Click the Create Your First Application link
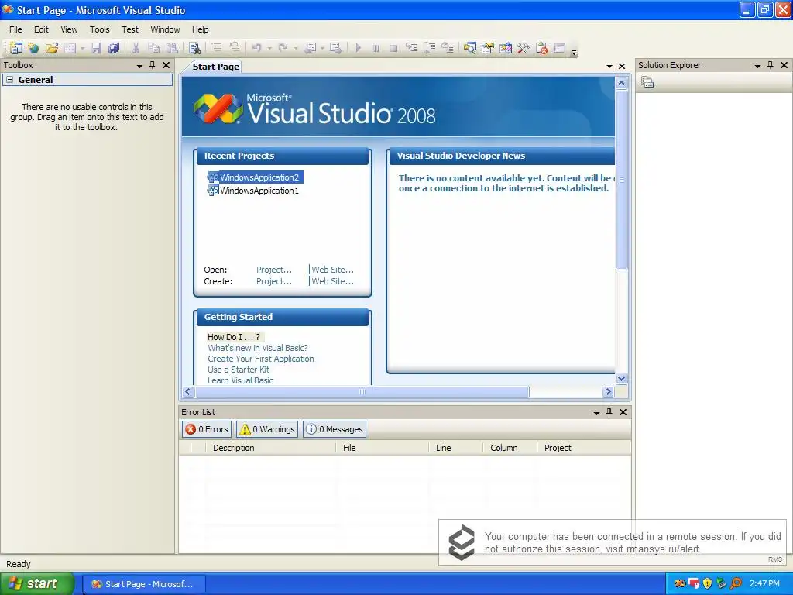793x595 pixels. click(x=260, y=359)
